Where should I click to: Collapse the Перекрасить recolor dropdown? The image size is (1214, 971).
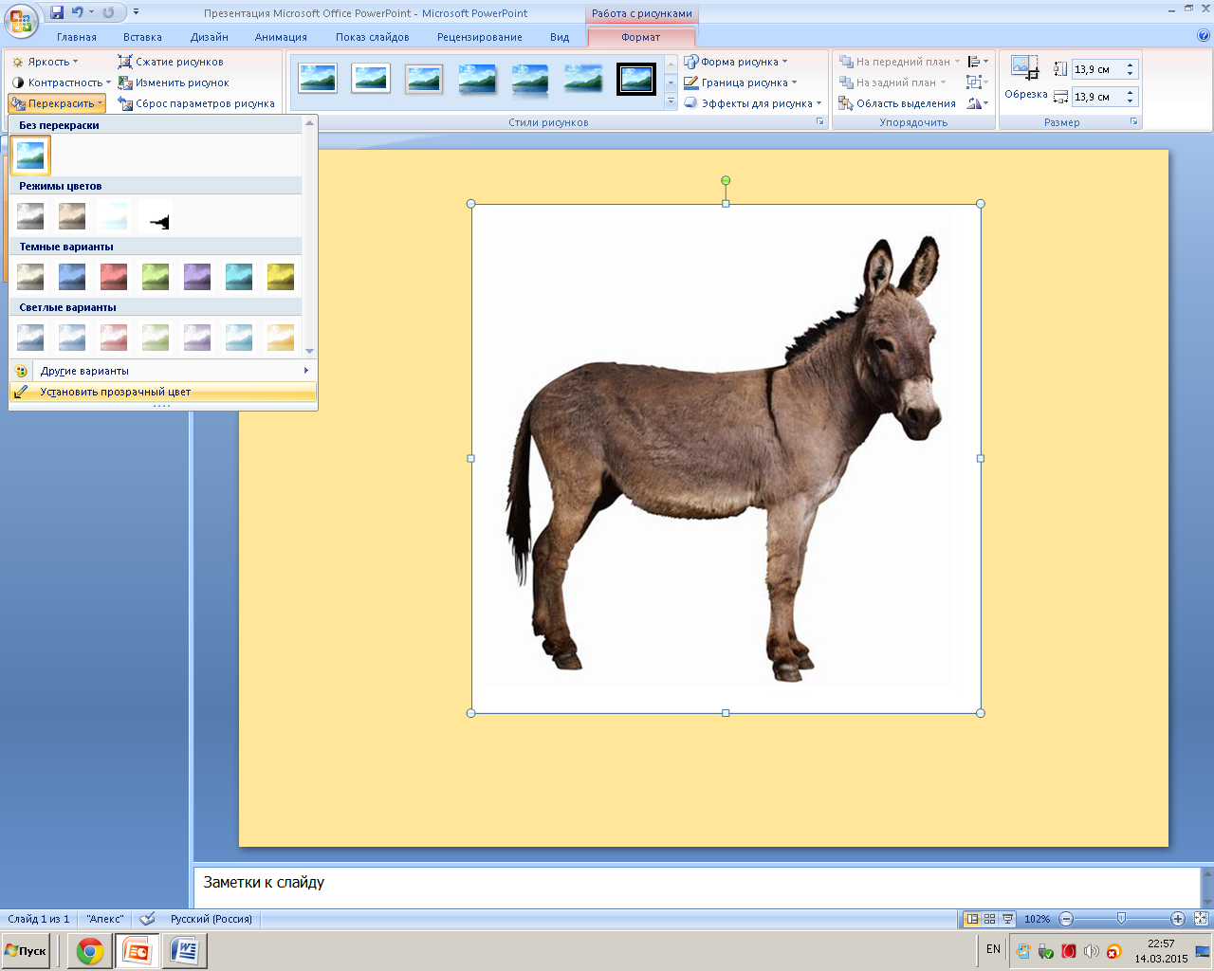coord(58,103)
